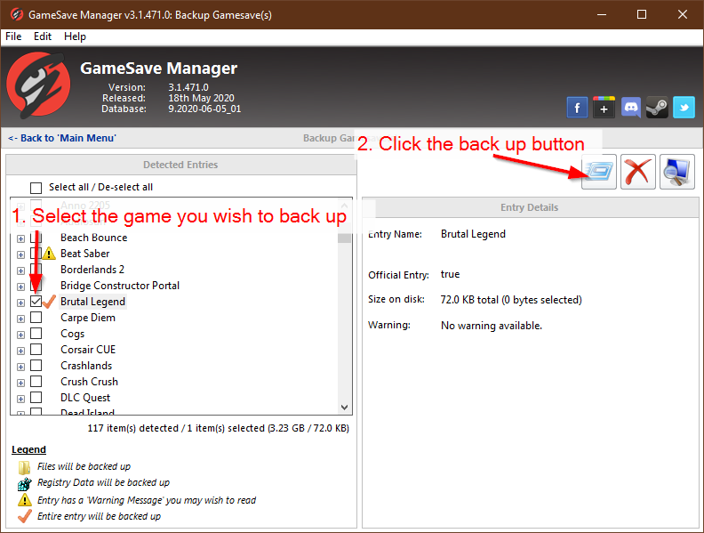This screenshot has height=533, width=704.
Task: Check the Corsair CUE checkbox
Action: click(x=36, y=350)
